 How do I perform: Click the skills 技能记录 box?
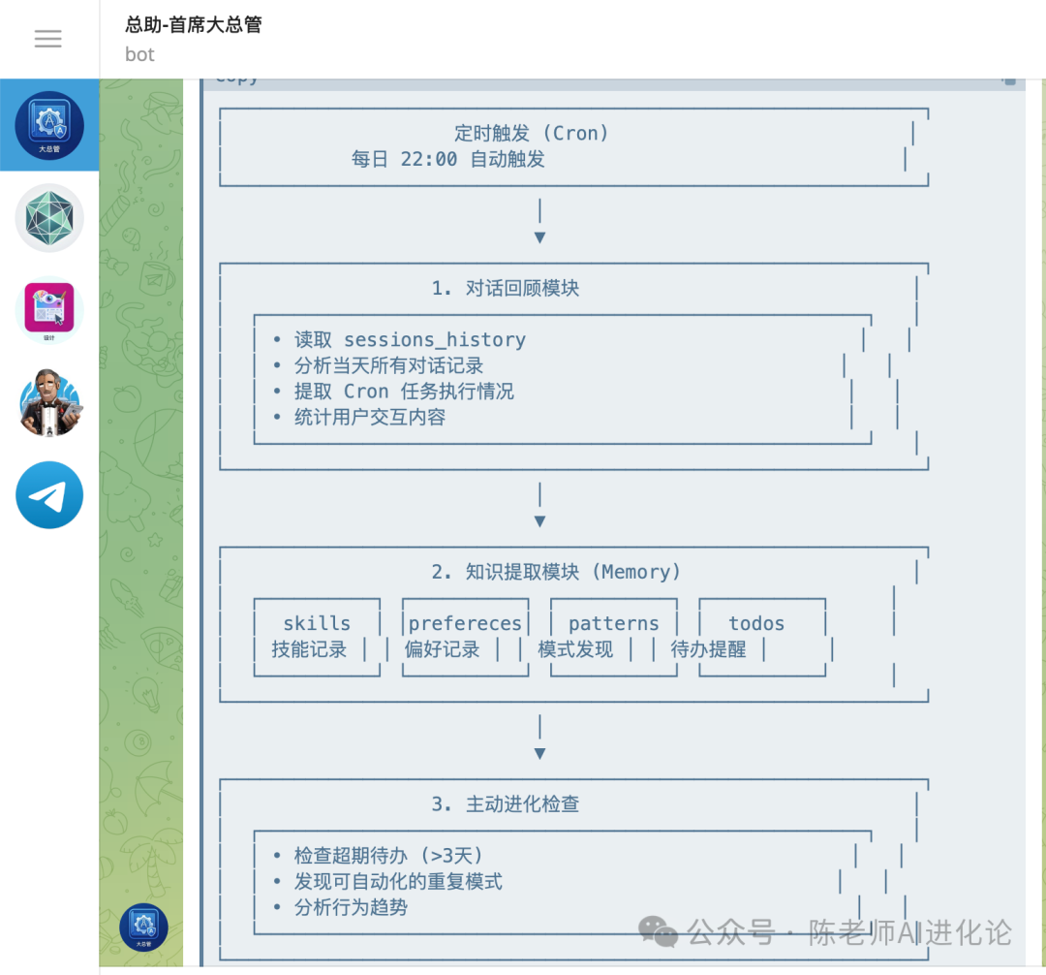coord(316,636)
